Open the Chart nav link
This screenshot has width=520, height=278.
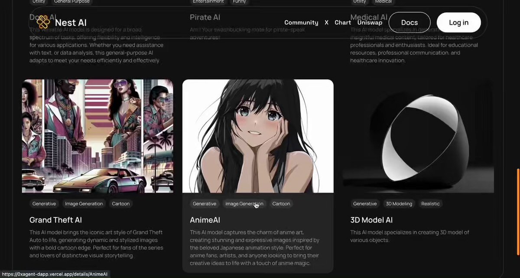coord(343,23)
